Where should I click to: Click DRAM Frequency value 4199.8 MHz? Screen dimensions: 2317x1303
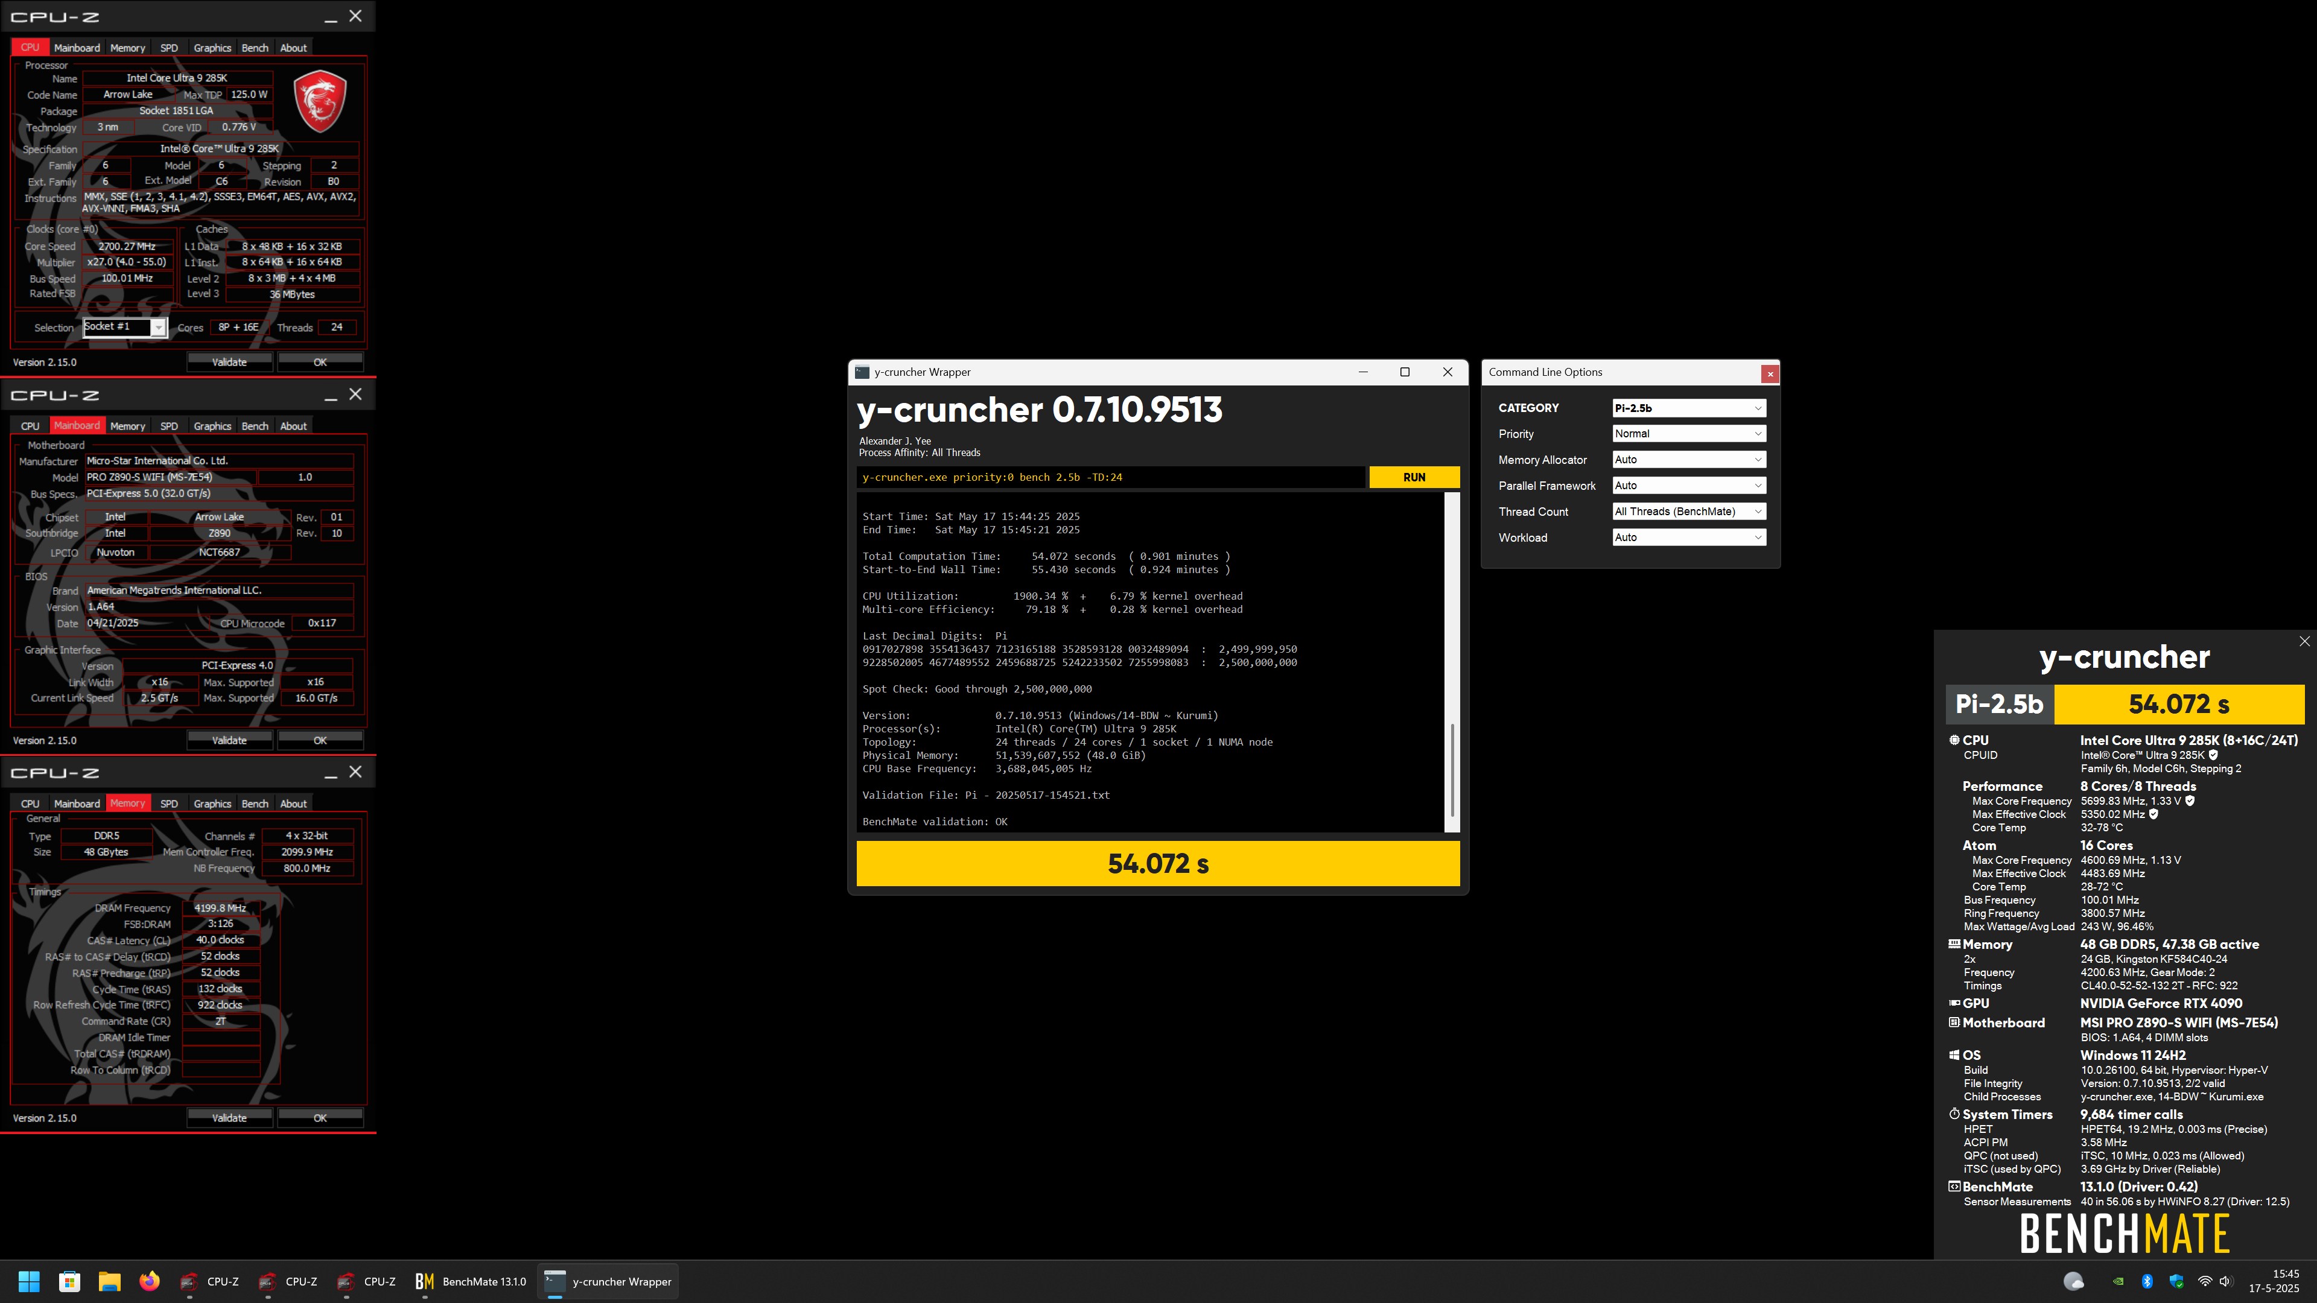tap(220, 908)
